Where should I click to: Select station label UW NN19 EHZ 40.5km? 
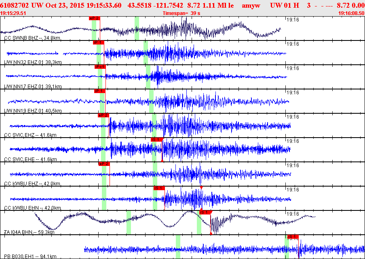pos(33,111)
